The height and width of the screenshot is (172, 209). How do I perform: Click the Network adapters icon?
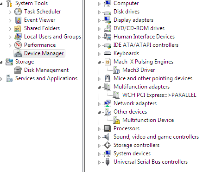[x=108, y=103]
